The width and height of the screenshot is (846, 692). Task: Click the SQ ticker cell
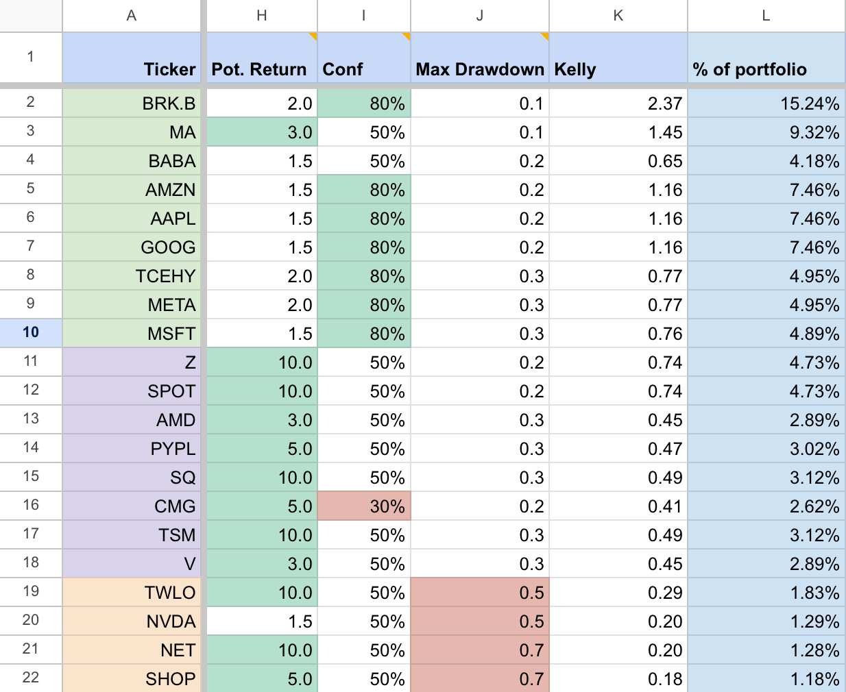click(x=132, y=478)
